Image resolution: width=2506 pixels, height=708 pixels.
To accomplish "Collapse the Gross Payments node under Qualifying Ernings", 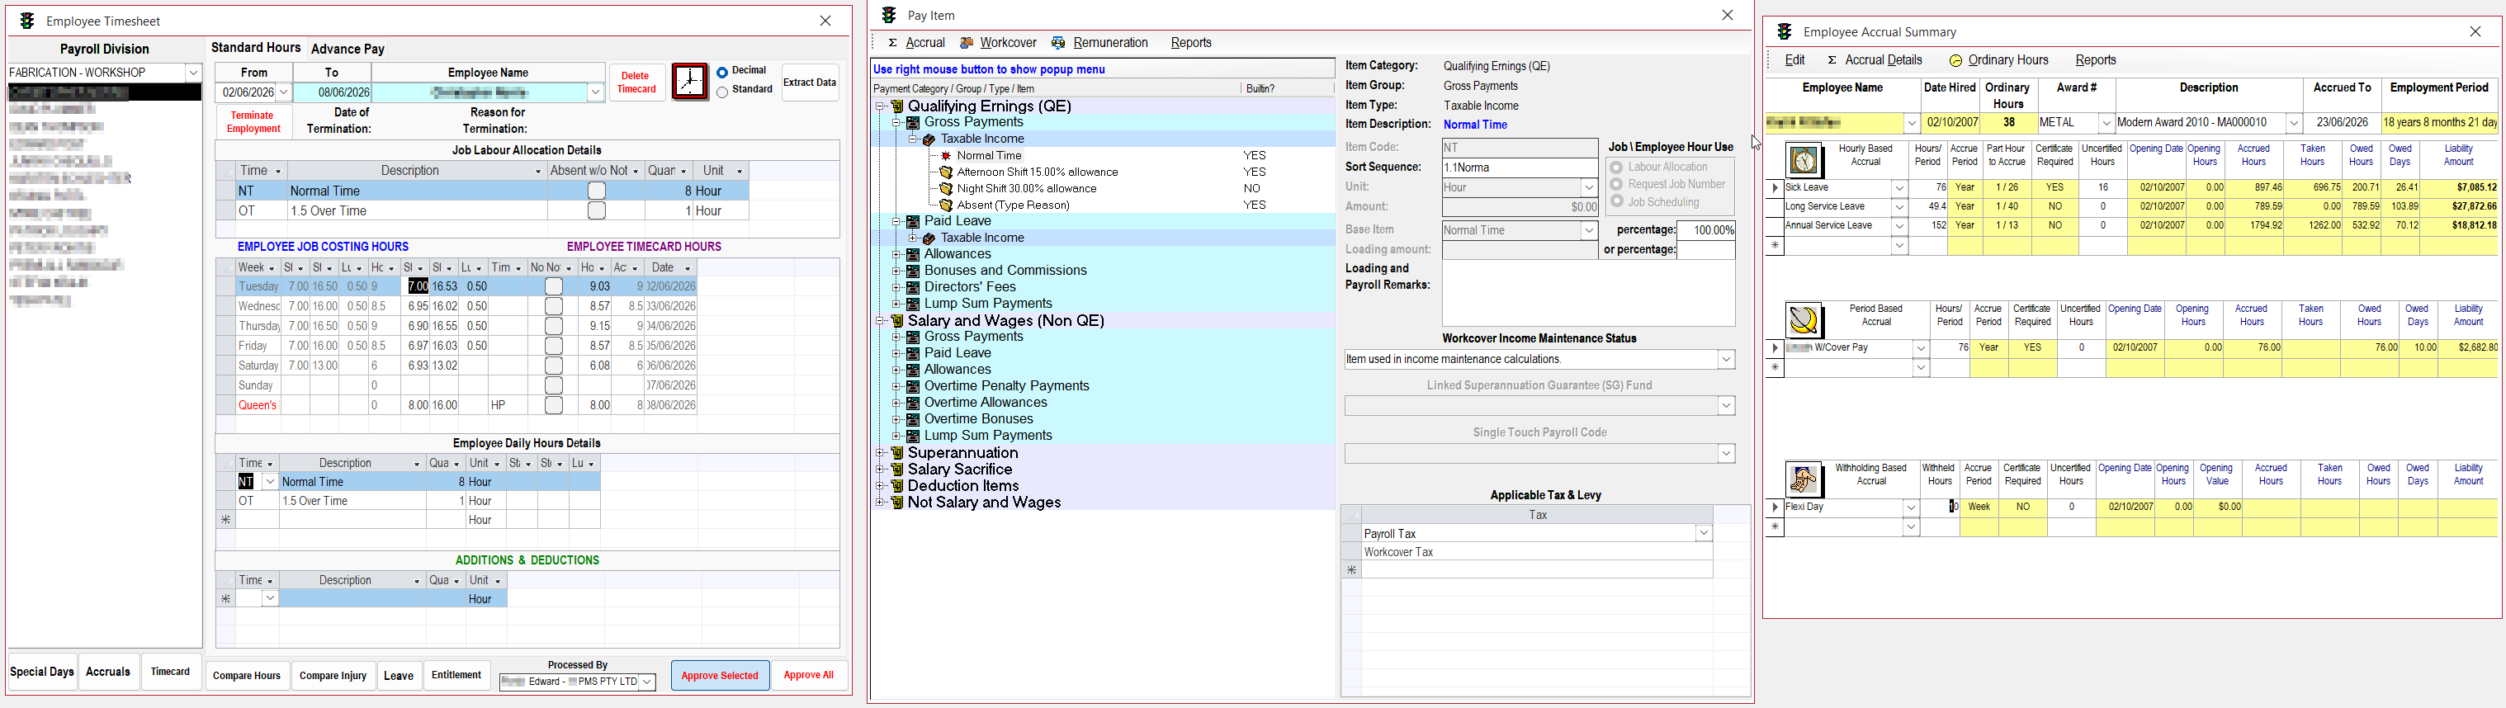I will point(896,122).
